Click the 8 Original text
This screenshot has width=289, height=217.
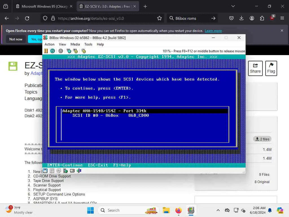pyautogui.click(x=262, y=182)
